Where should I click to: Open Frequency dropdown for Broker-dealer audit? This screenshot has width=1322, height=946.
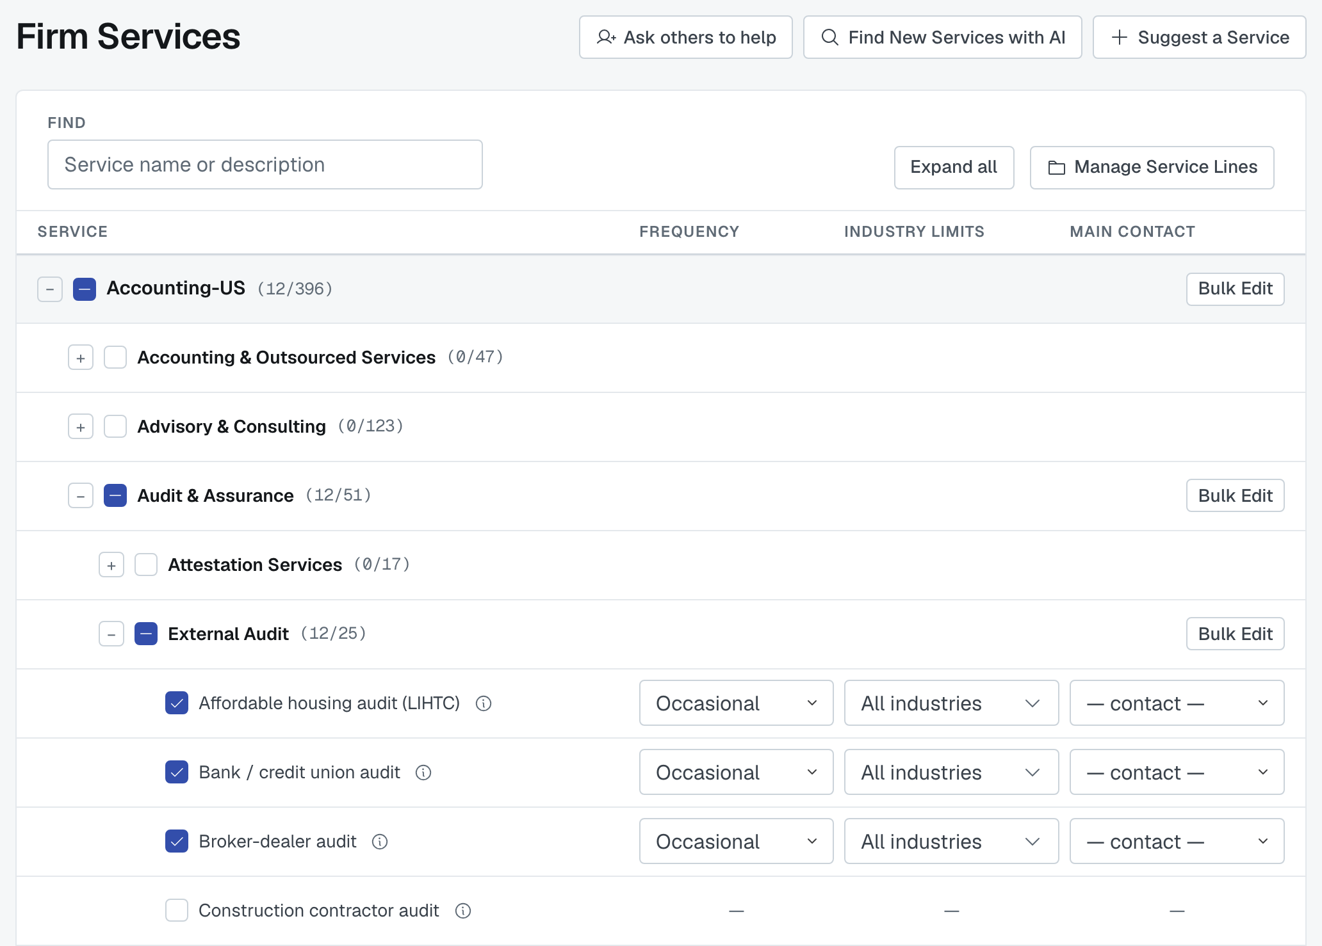737,841
